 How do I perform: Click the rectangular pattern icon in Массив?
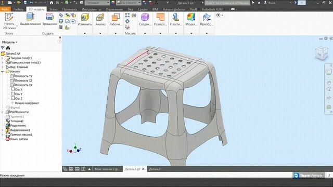point(127,15)
